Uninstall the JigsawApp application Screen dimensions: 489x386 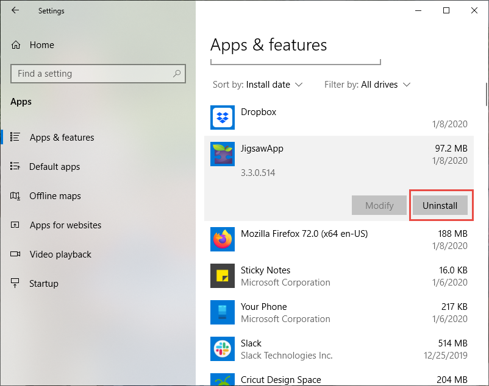pos(440,205)
